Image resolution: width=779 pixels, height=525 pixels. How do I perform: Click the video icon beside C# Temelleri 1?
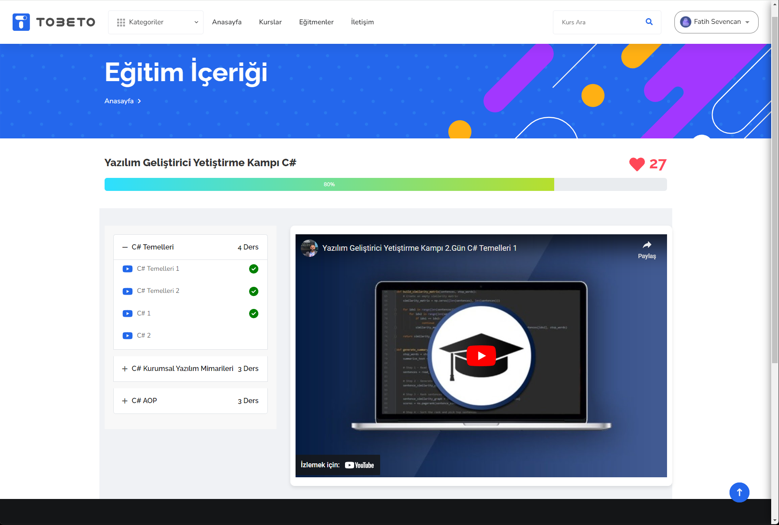[x=127, y=269]
